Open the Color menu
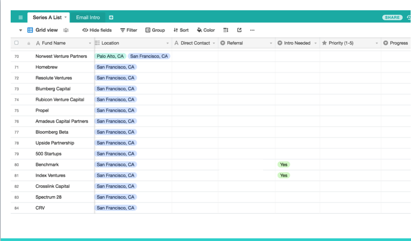This screenshot has width=411, height=241. coord(206,30)
